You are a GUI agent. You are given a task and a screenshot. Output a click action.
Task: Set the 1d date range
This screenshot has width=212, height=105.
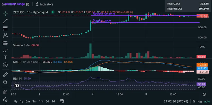coord(53,101)
